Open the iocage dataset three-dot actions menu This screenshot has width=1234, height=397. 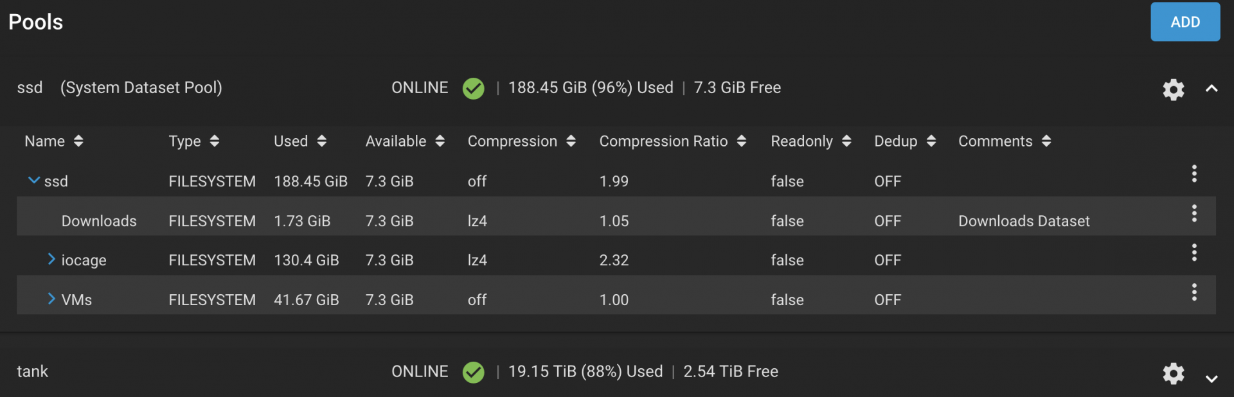click(1194, 252)
